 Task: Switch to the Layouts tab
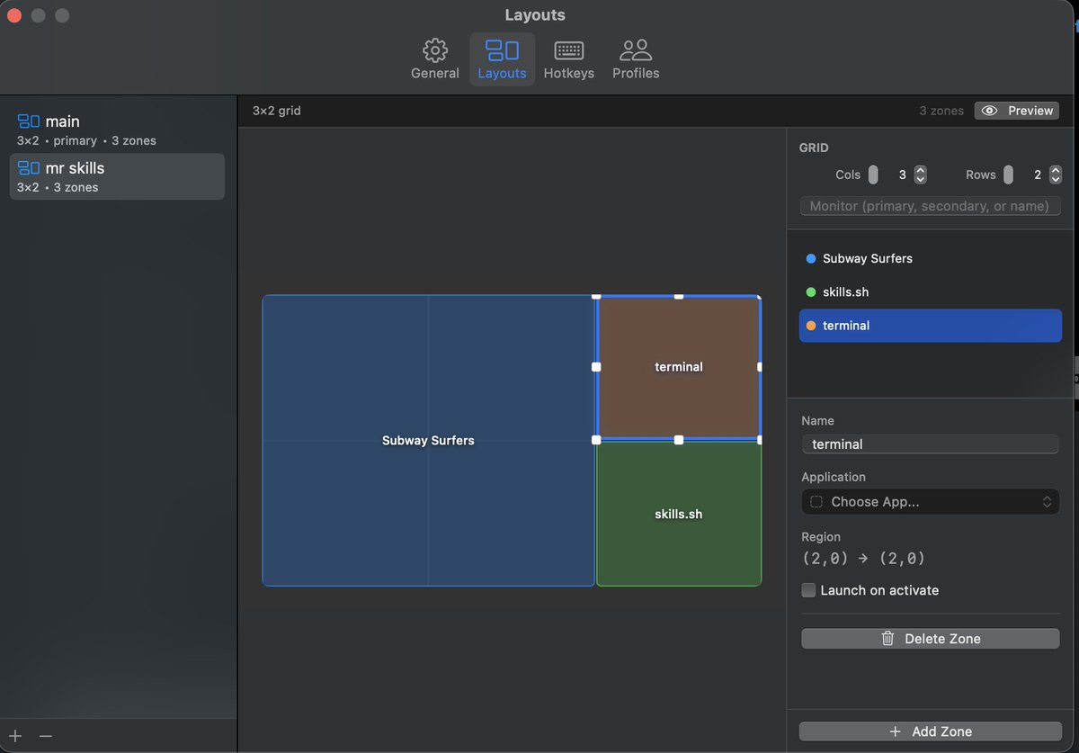click(x=502, y=59)
